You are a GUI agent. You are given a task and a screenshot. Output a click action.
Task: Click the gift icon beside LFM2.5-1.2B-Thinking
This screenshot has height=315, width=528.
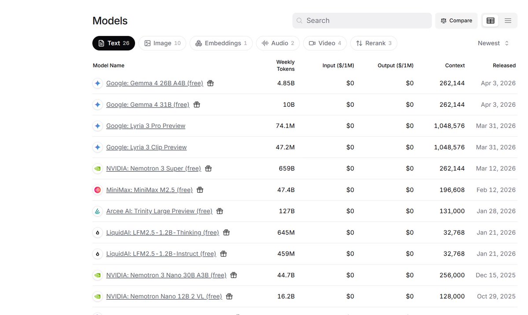(226, 232)
